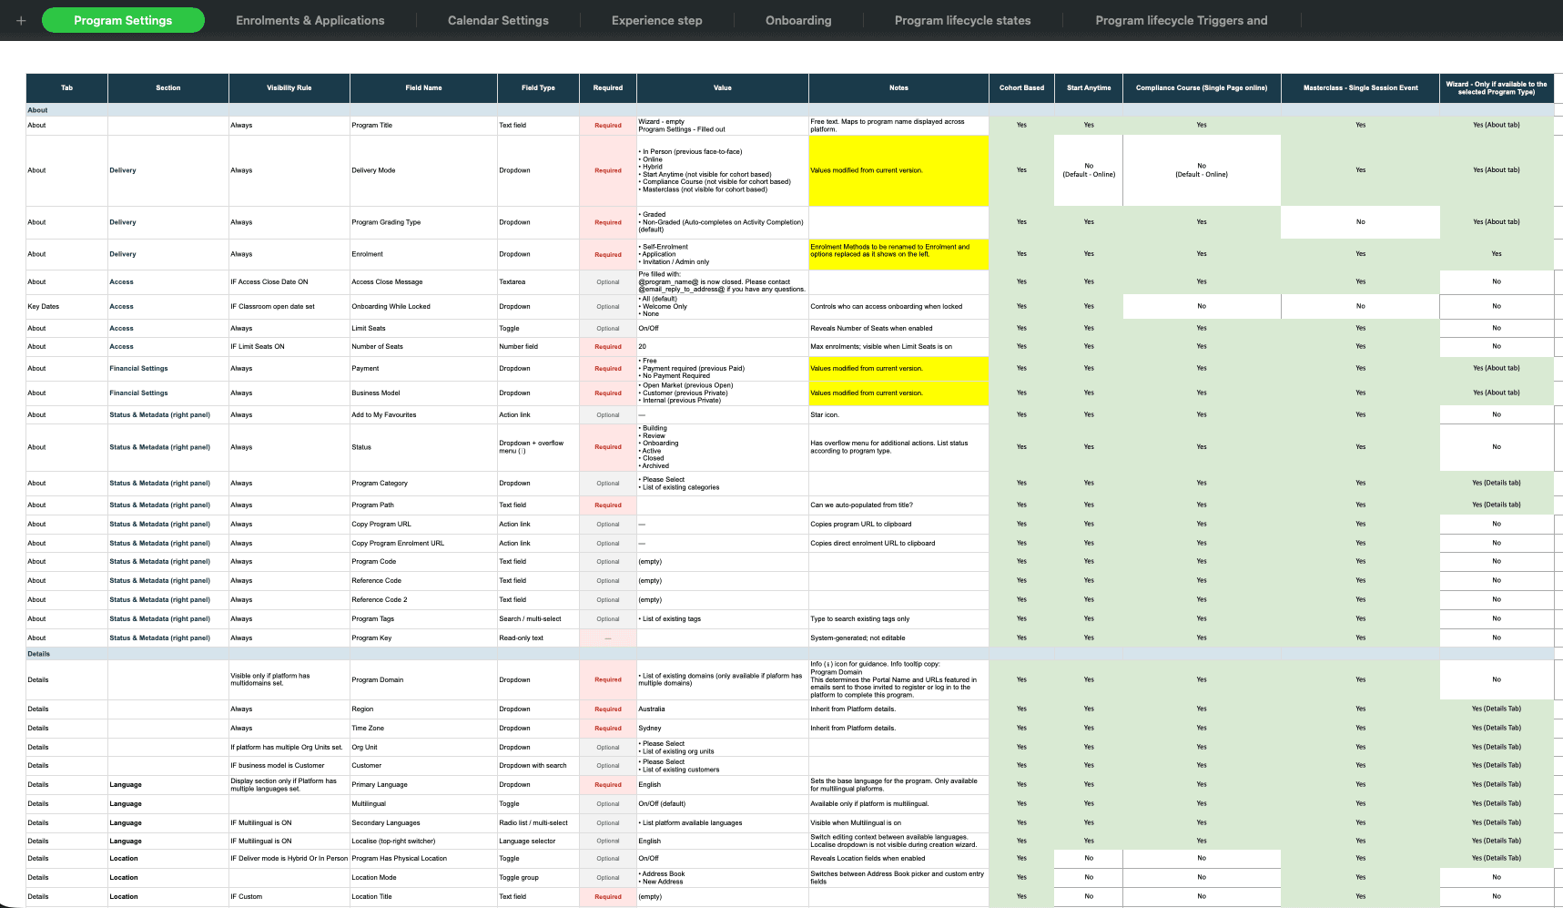Click the Sydney value cell
This screenshot has height=908, width=1563.
[x=723, y=729]
